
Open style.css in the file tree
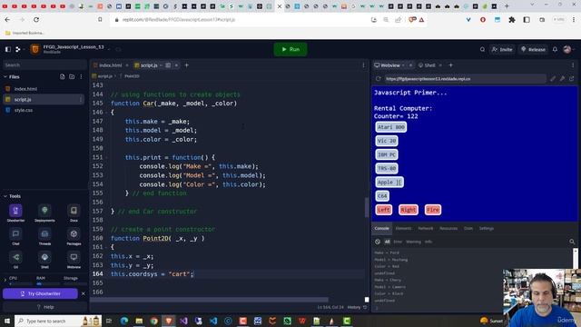point(24,110)
